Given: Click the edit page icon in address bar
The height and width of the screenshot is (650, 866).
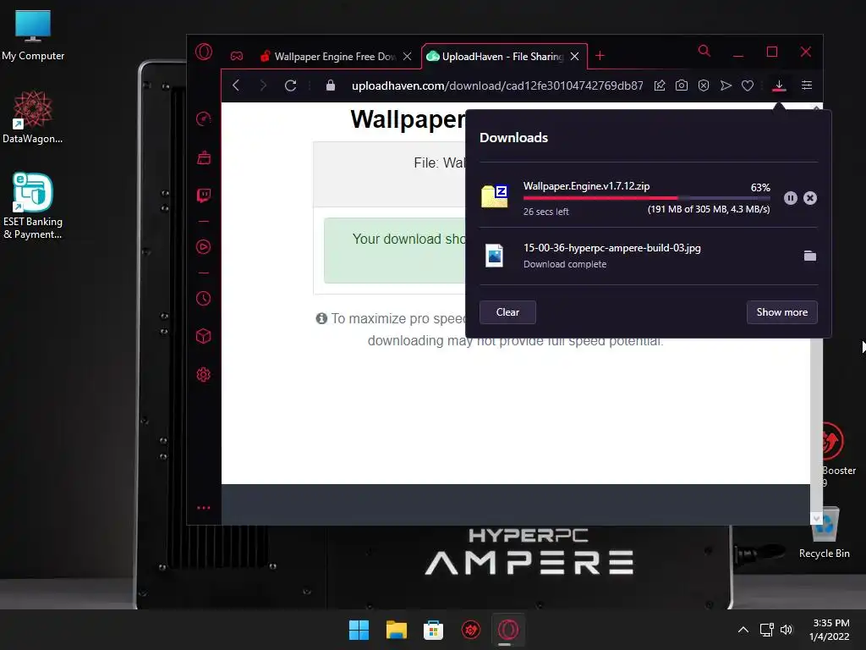Looking at the screenshot, I should (660, 85).
